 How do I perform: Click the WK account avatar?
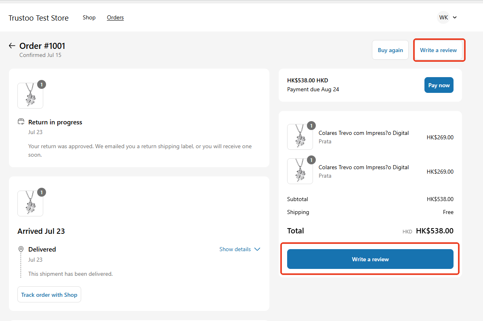(x=443, y=17)
